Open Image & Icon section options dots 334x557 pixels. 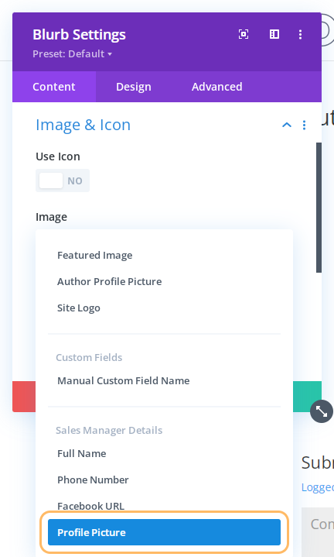[304, 125]
